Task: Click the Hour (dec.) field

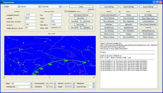Action: (56, 25)
